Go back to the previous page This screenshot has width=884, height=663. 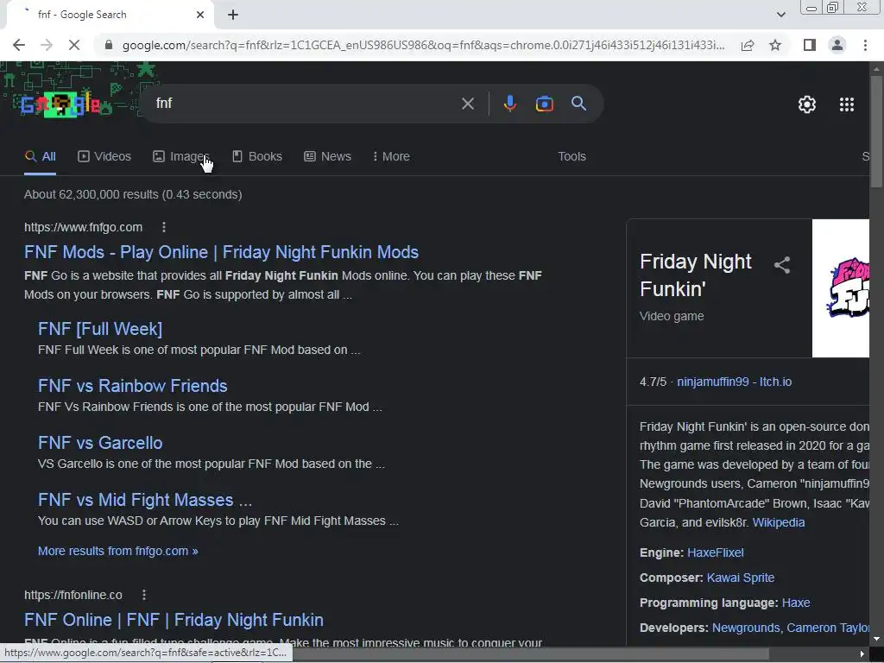pyautogui.click(x=19, y=45)
